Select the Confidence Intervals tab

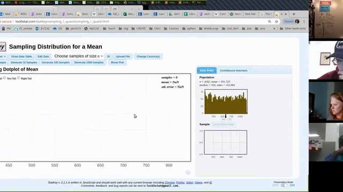pos(234,70)
